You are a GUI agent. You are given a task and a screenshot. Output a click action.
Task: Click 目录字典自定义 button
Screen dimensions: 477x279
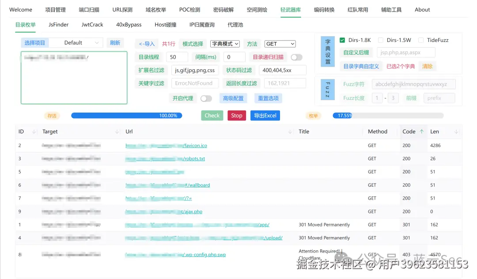(x=361, y=66)
